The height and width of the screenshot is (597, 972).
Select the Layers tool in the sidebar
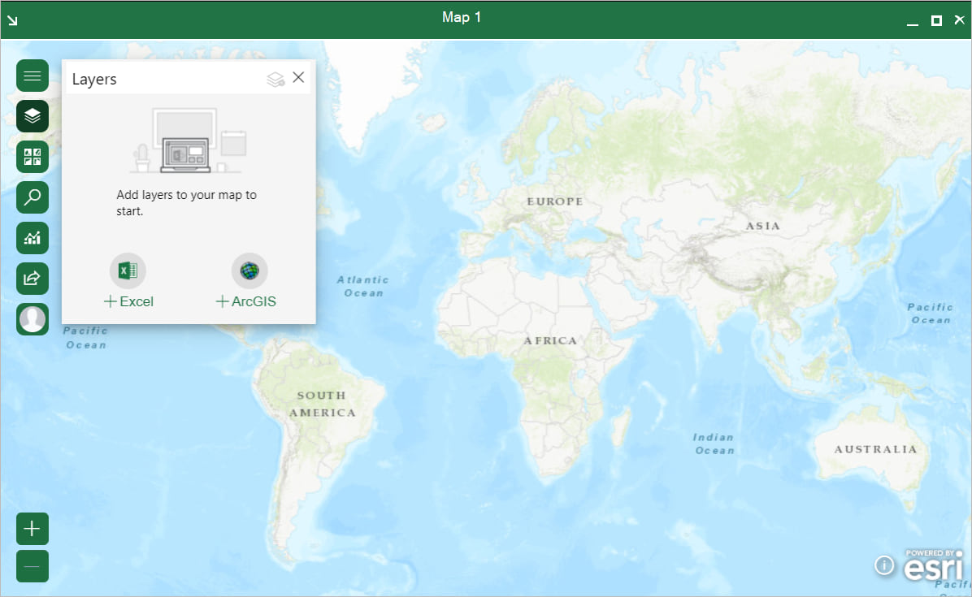(32, 116)
